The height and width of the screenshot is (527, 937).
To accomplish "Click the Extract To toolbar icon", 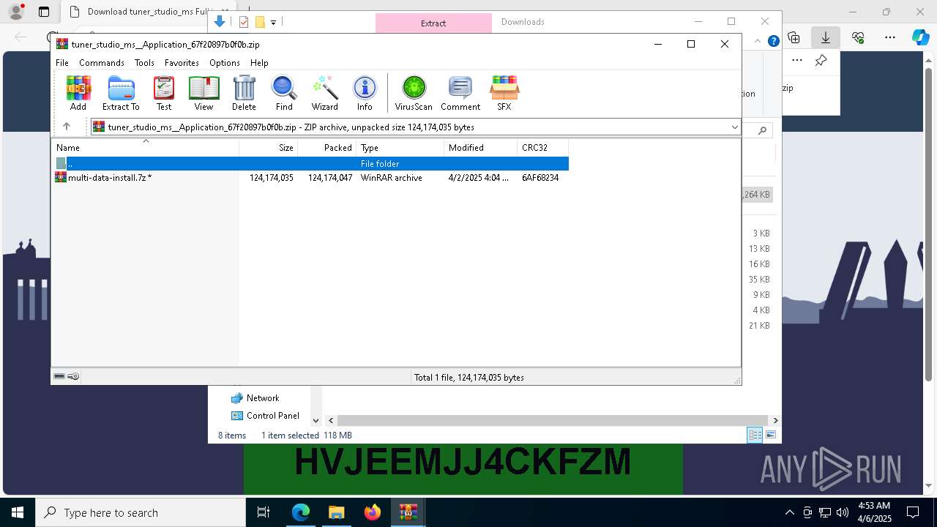I will click(x=121, y=93).
